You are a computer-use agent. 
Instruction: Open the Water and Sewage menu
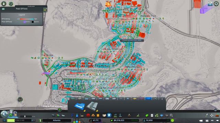77,115
